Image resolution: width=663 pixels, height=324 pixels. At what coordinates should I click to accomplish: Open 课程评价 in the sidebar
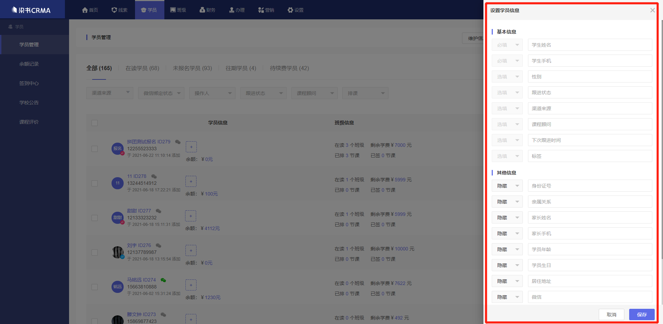click(x=29, y=122)
